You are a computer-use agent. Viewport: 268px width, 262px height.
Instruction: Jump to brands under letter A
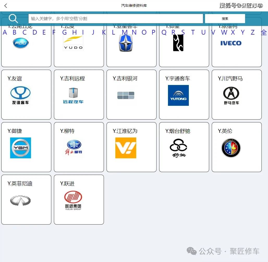5,32
